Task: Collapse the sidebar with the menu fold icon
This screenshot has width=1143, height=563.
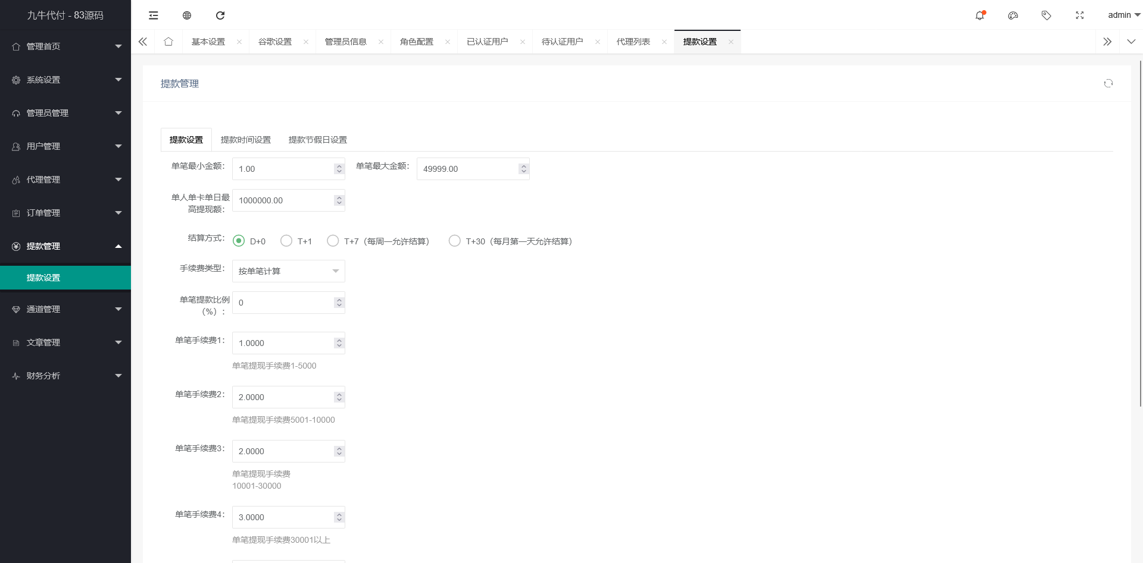Action: pyautogui.click(x=154, y=15)
